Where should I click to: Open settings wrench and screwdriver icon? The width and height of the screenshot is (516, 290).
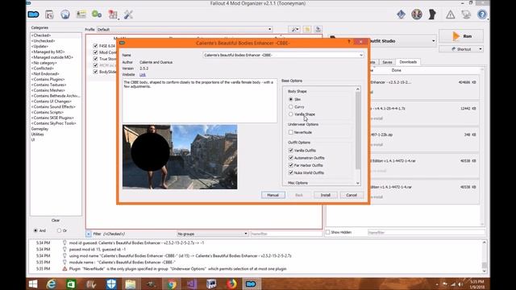(x=128, y=14)
